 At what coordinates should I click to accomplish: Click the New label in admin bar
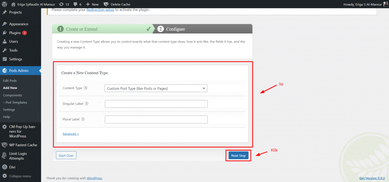click(95, 4)
